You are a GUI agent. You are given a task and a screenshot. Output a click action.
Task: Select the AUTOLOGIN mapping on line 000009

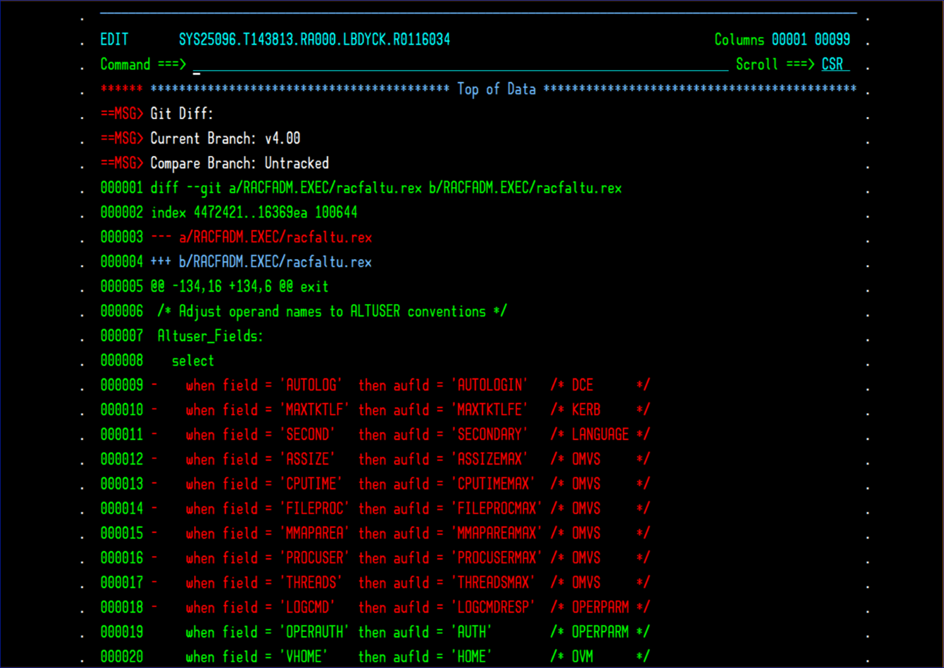pos(489,385)
